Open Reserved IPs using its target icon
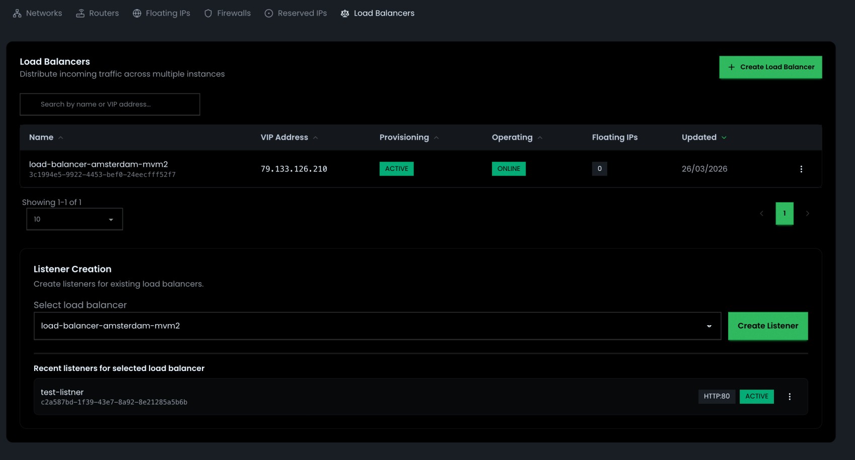 [268, 13]
